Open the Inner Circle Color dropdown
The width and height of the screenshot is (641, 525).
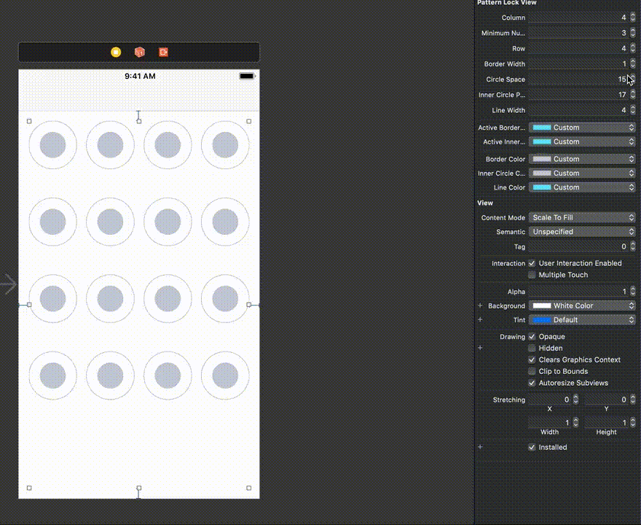tap(582, 173)
